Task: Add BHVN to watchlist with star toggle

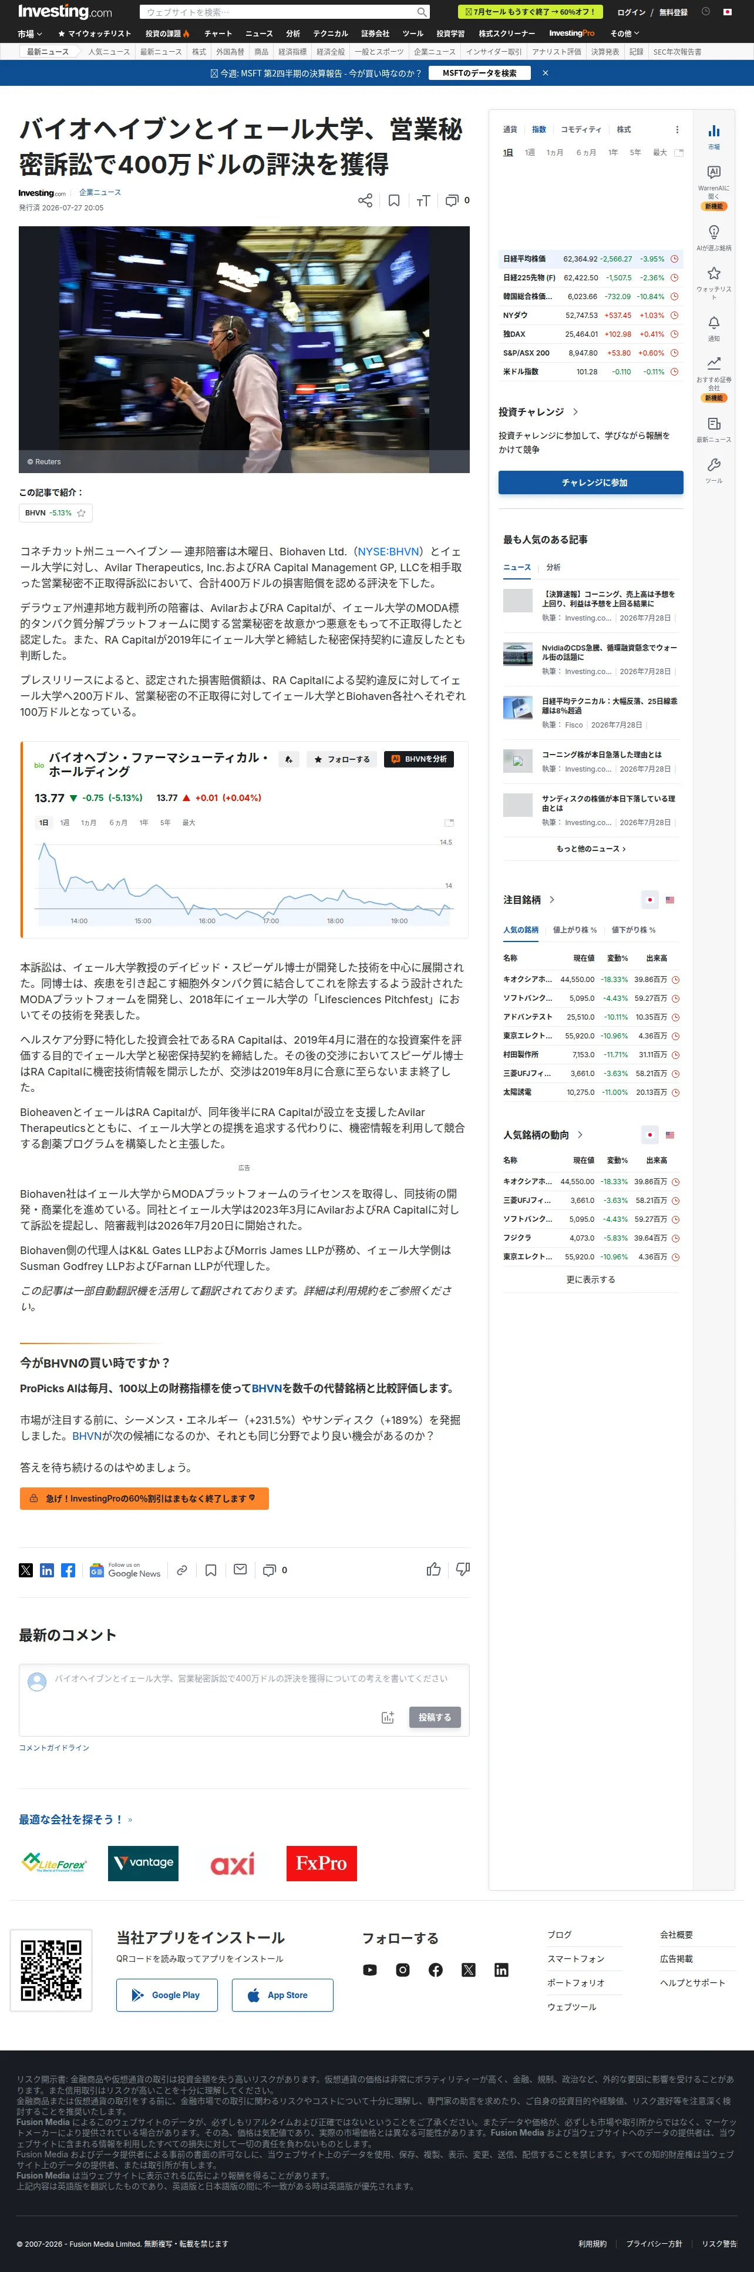Action: [x=81, y=512]
